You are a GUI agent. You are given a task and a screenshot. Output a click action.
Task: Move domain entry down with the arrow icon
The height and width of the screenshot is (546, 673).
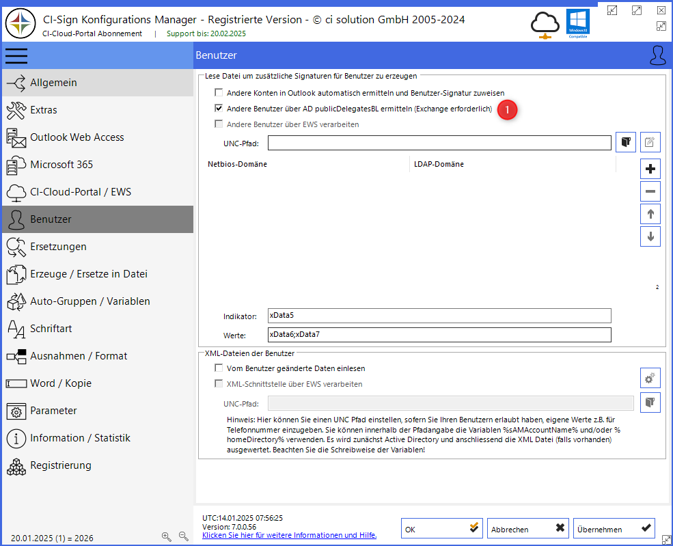coord(650,236)
